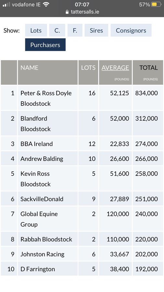Tap the cellular signal bars icon
Screen dimensions: 164x292
6,5
